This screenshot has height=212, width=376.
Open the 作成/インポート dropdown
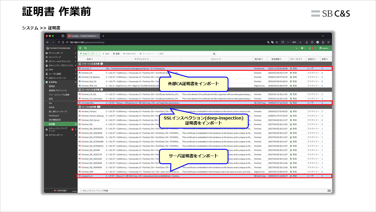click(x=89, y=54)
